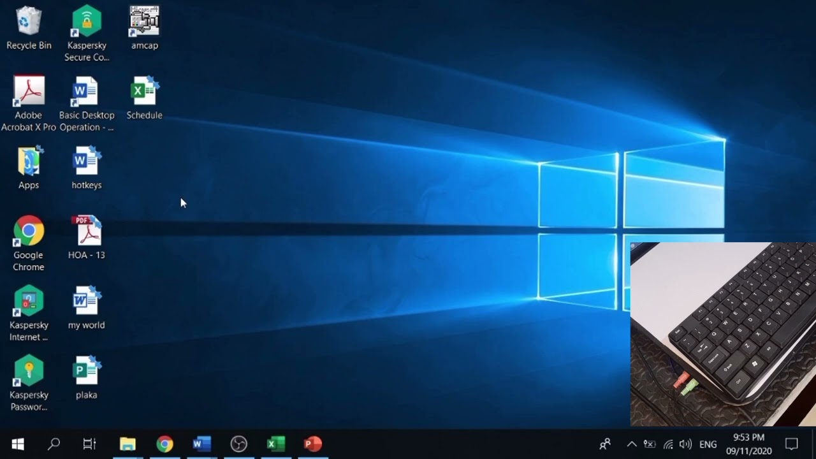
Task: Open the Recycle Bin desktop icon
Action: point(29,29)
